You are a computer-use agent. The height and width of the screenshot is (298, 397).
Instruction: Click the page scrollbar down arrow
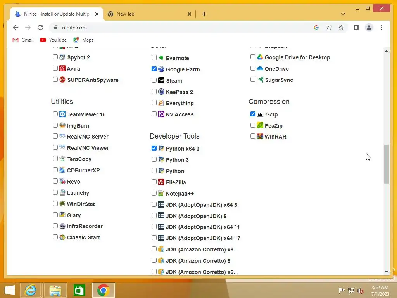(387, 272)
